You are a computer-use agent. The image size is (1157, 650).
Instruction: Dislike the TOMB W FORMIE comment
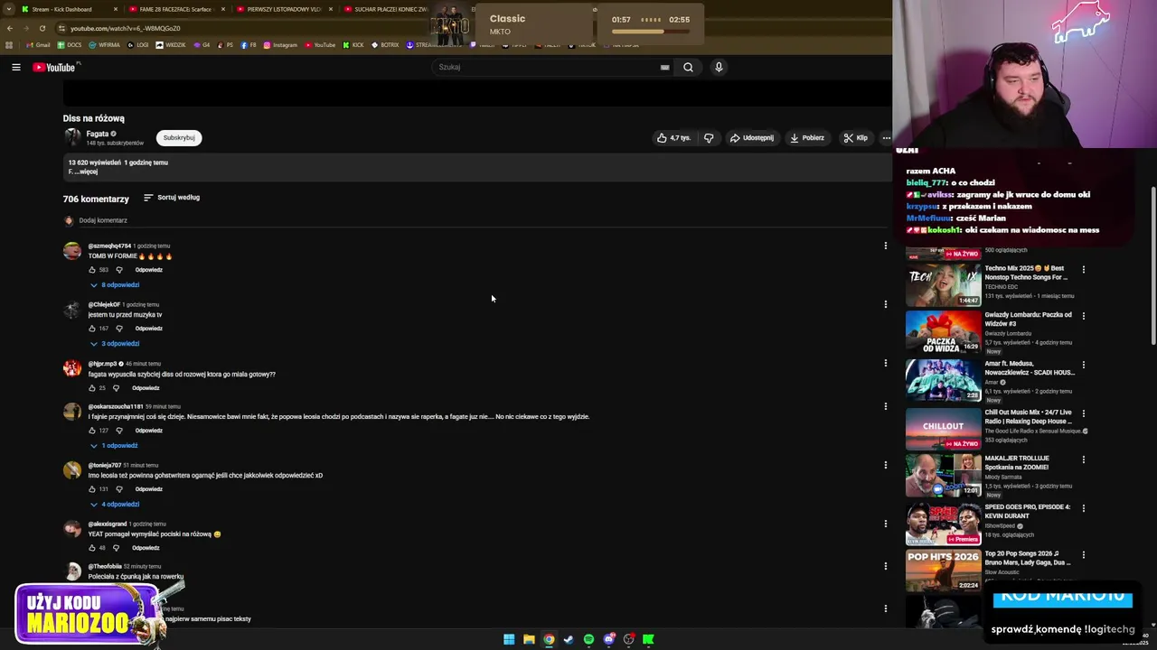click(x=118, y=270)
